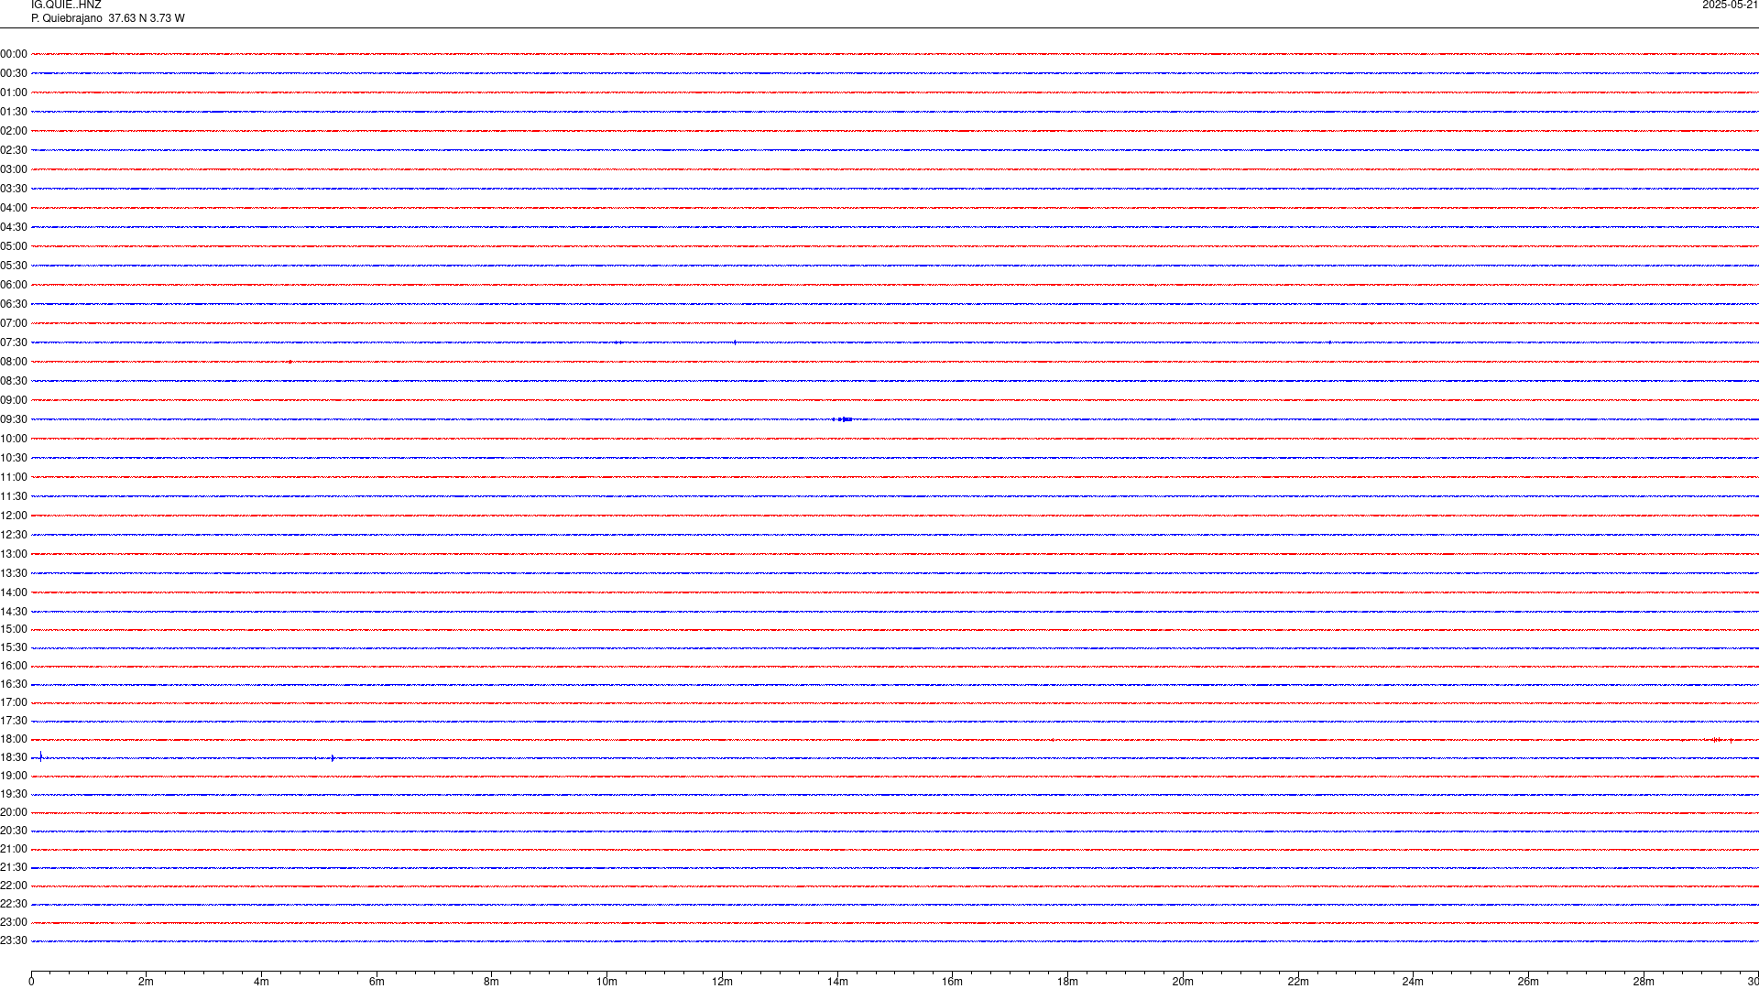Select the 03:30 trace row label
The image size is (1759, 989).
tap(14, 189)
